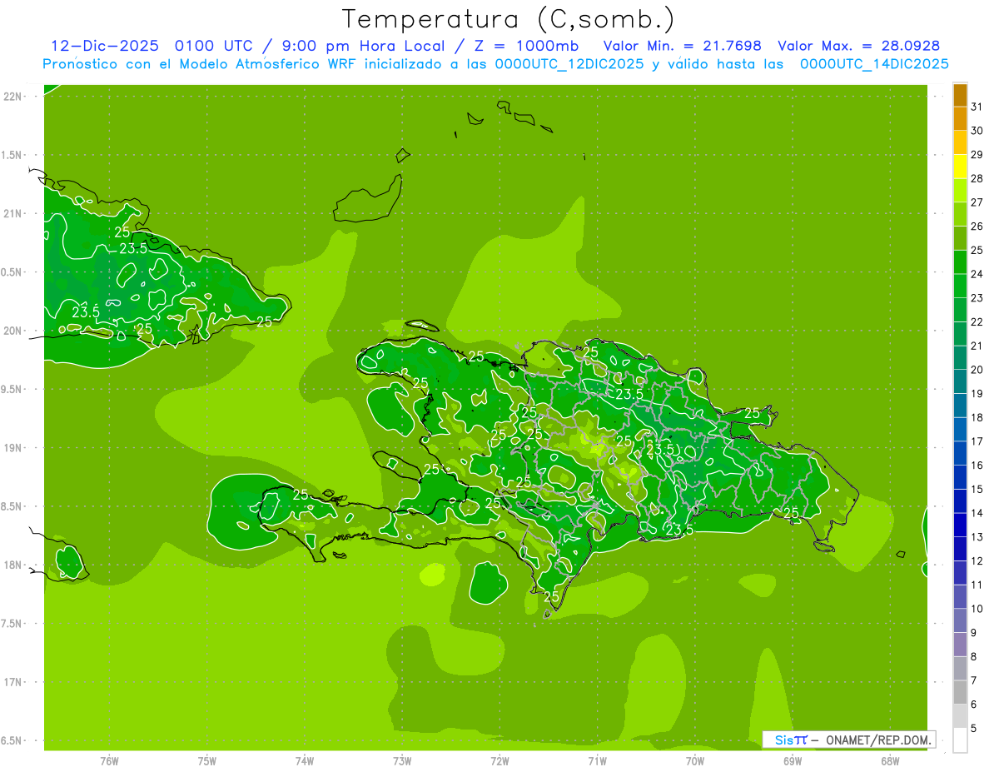The width and height of the screenshot is (999, 772).
Task: Click the white swatch below colorbar label 5
Action: pyautogui.click(x=960, y=740)
